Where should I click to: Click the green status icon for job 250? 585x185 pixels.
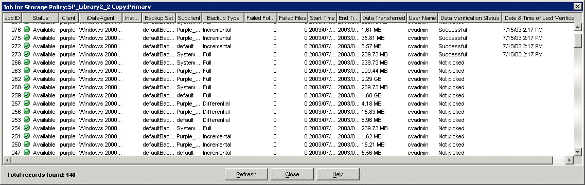26,144
